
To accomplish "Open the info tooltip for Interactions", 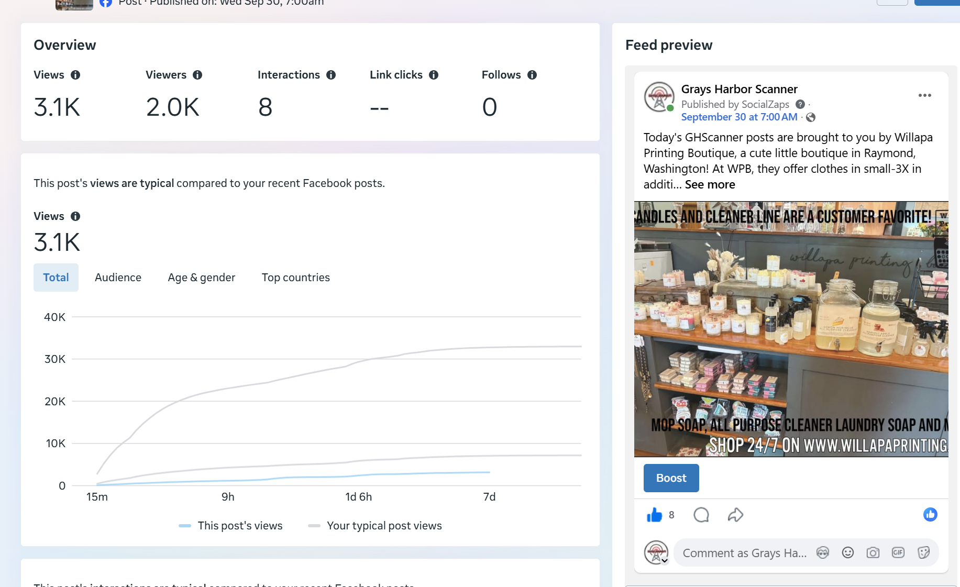I will (331, 75).
